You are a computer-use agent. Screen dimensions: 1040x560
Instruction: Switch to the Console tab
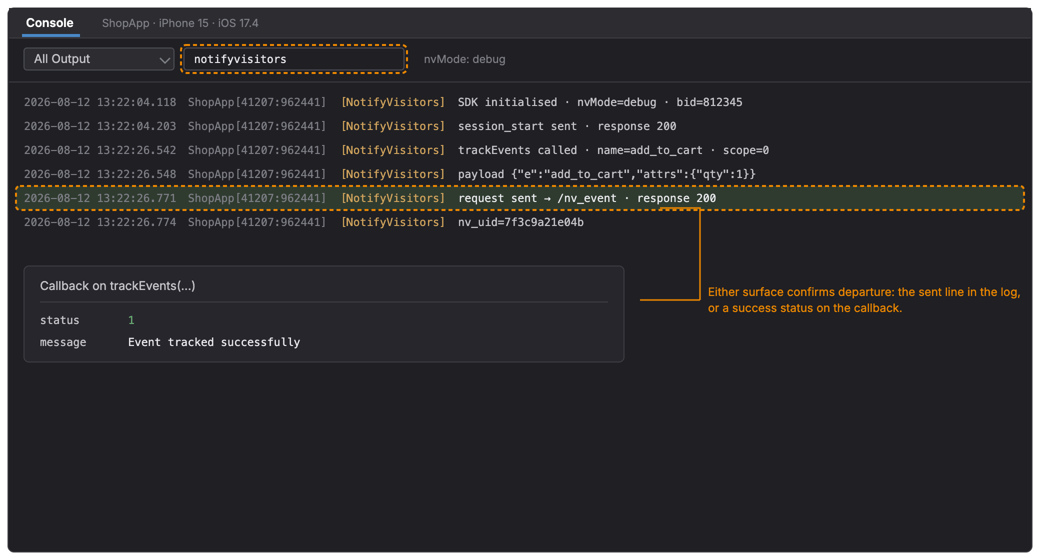pyautogui.click(x=50, y=23)
